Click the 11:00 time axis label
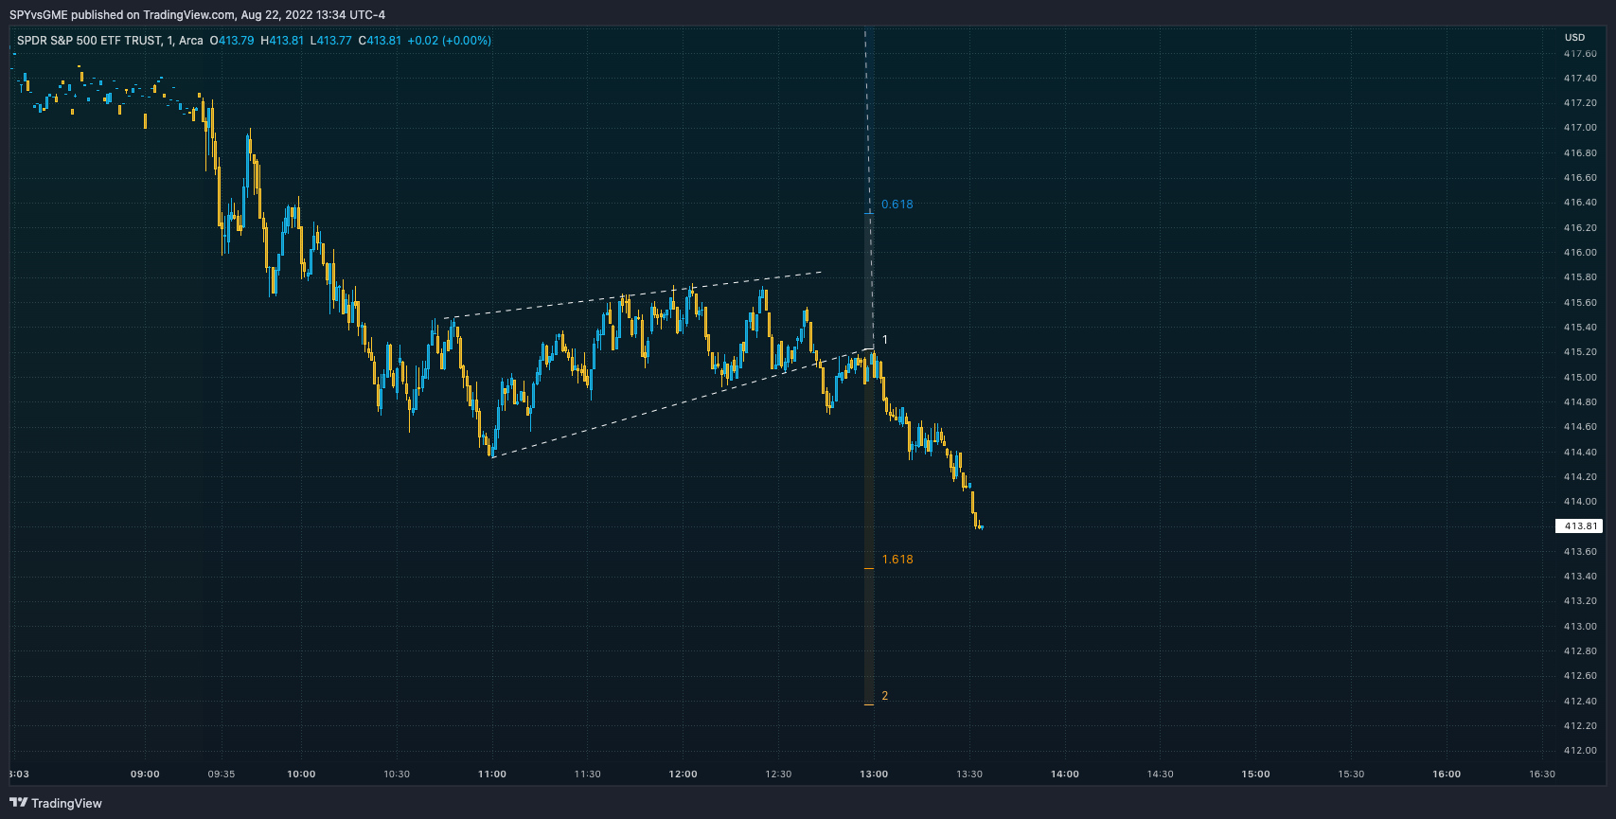Screen dimensions: 1616x819 [x=492, y=774]
